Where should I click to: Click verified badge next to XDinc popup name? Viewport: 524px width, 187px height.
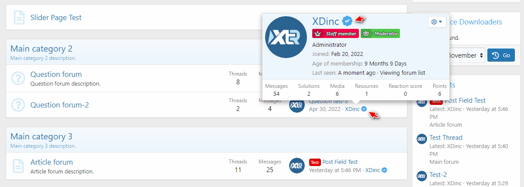[347, 21]
